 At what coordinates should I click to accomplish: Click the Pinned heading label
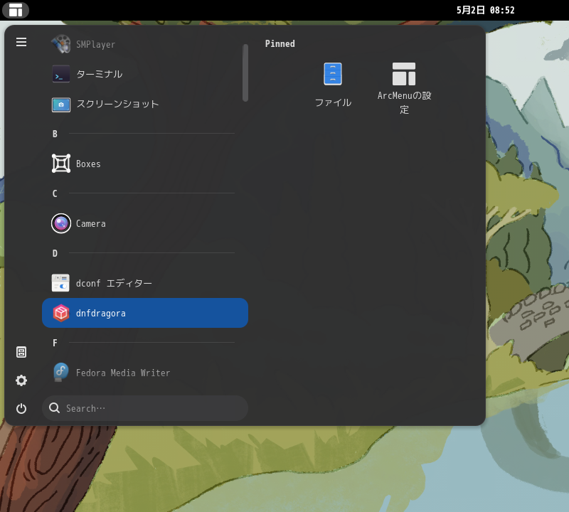pos(280,44)
